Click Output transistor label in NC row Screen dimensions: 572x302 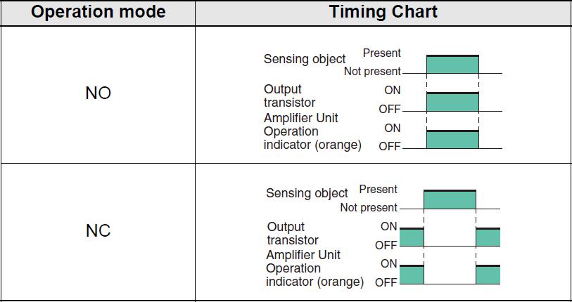click(293, 233)
